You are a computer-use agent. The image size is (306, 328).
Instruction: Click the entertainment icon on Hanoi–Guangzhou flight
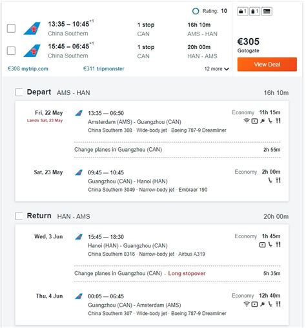tap(262, 245)
